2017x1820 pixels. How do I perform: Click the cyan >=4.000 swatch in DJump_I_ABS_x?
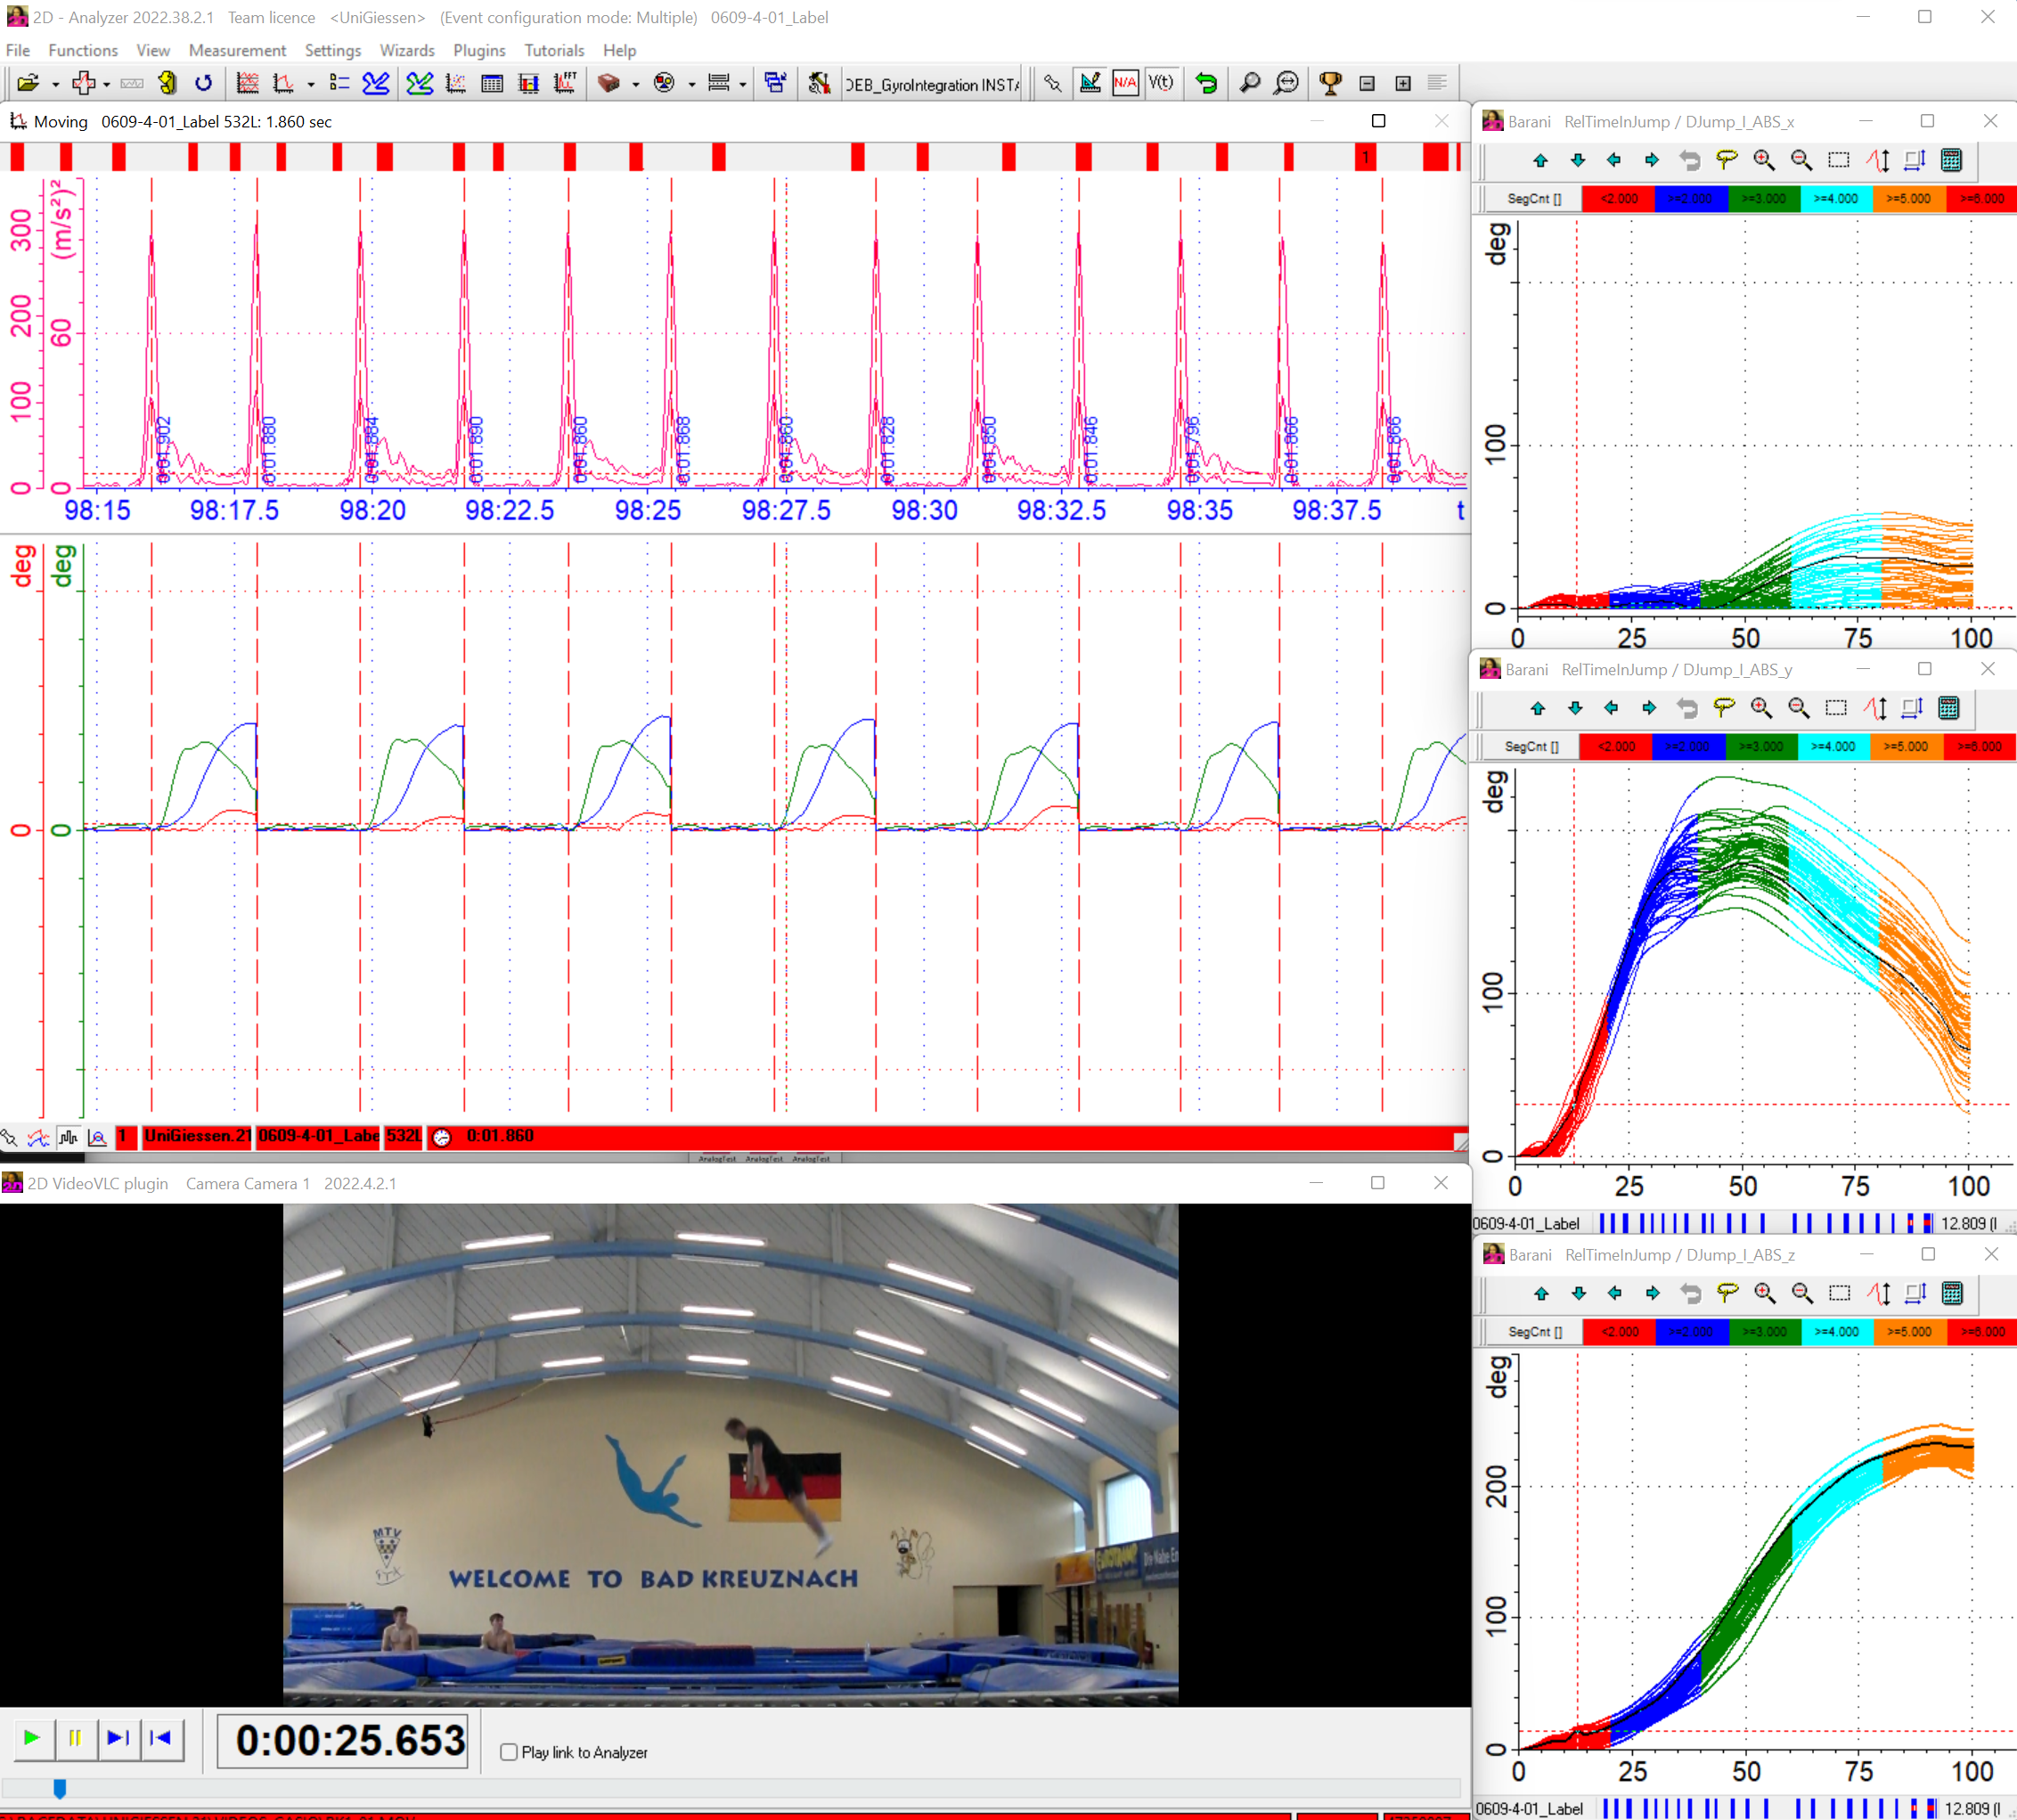(1835, 199)
